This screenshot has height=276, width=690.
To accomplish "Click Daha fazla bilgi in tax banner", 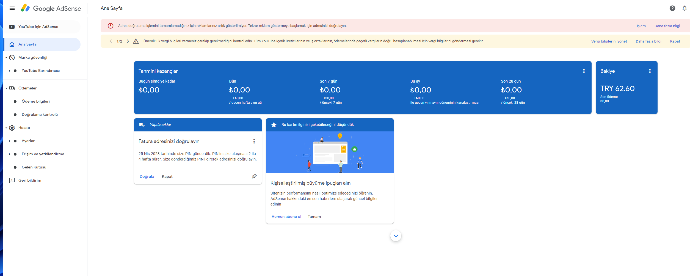I will point(648,41).
